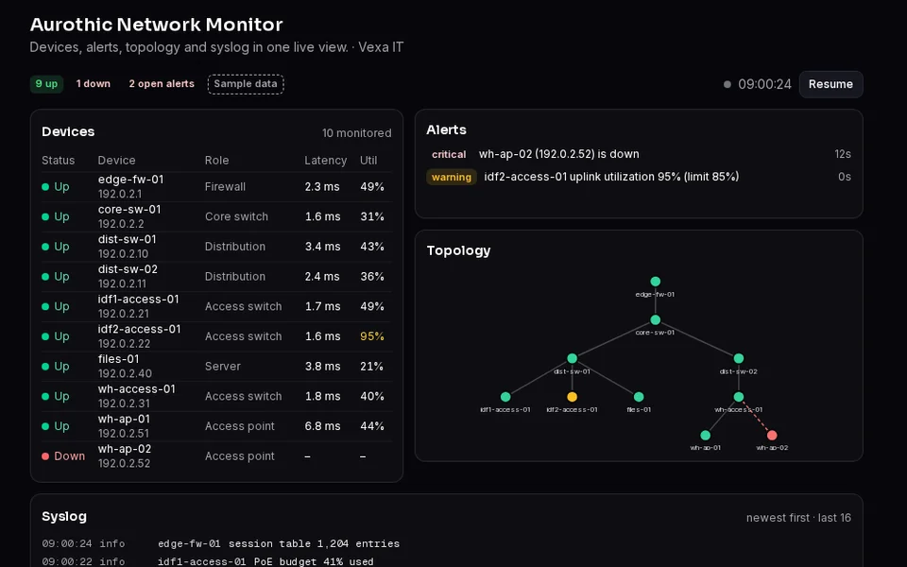Click the 'warning' severity badge
The height and width of the screenshot is (567, 907).
click(452, 177)
